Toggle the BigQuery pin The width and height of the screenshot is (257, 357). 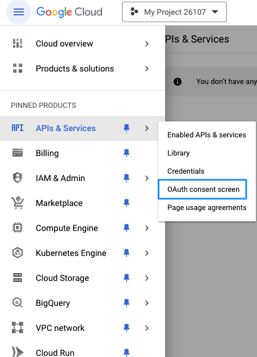point(127,303)
